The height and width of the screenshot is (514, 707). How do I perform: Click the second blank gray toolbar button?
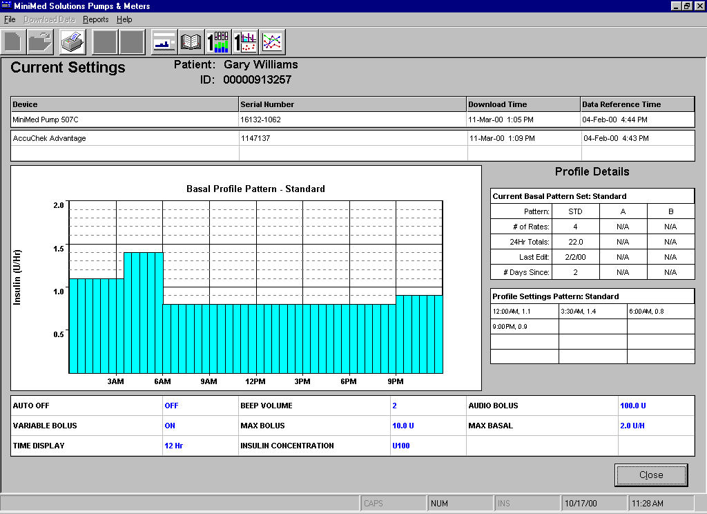tap(132, 42)
